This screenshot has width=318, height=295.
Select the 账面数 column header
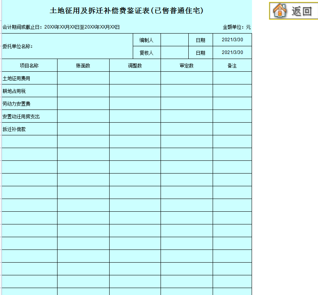[83, 65]
